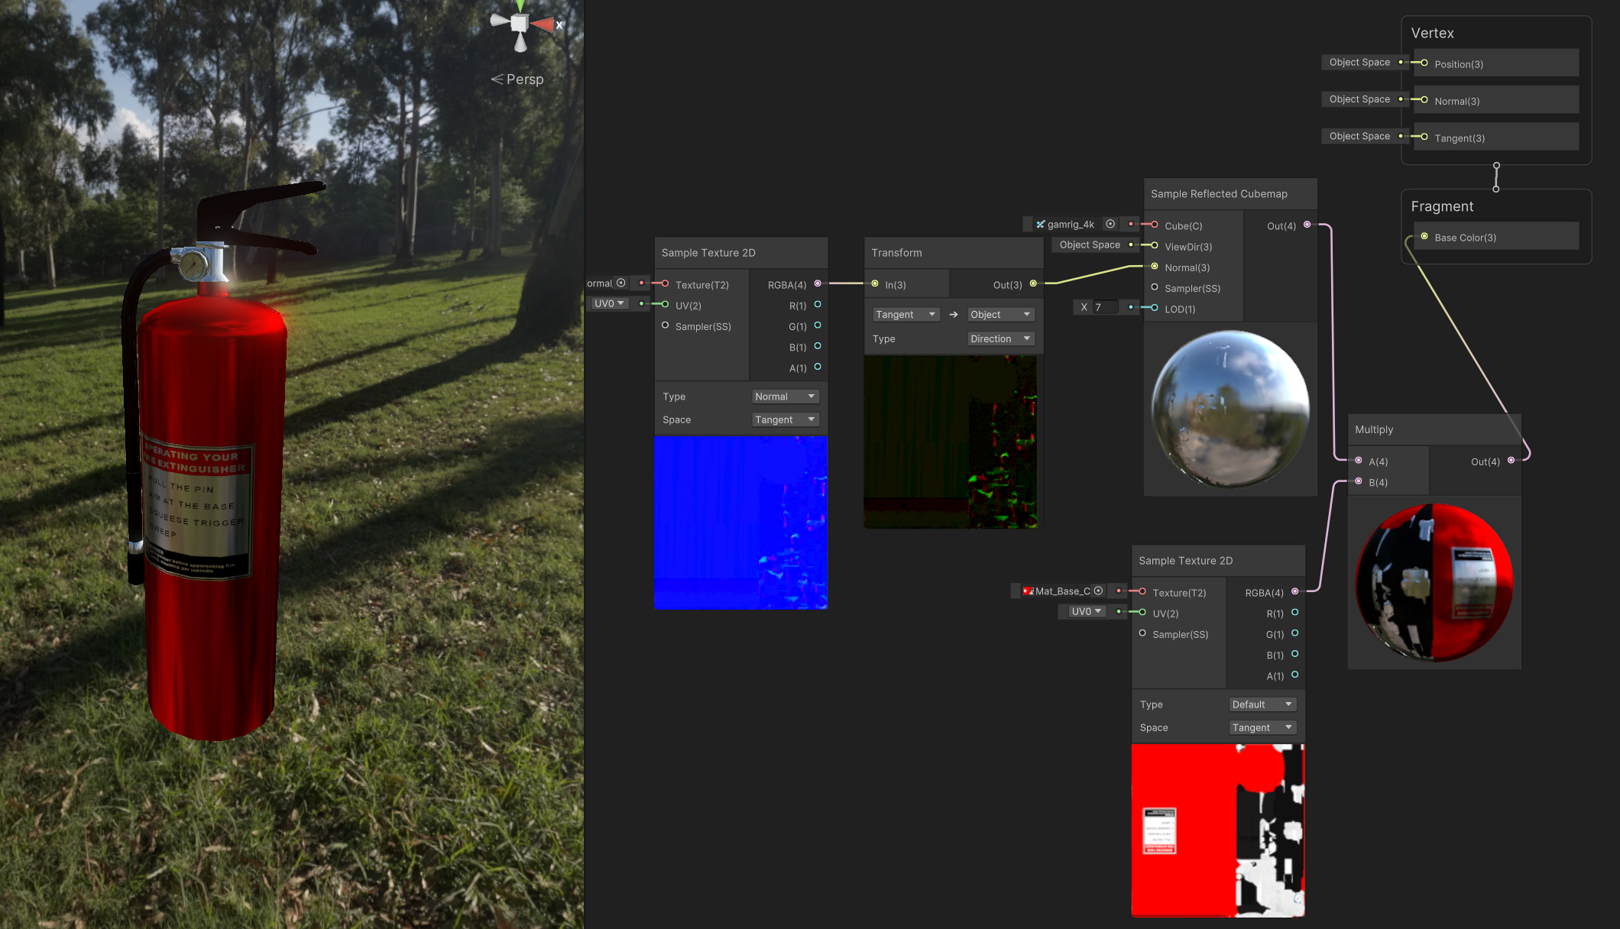Open Transform target space Object dropdown
This screenshot has width=1620, height=929.
1000,315
